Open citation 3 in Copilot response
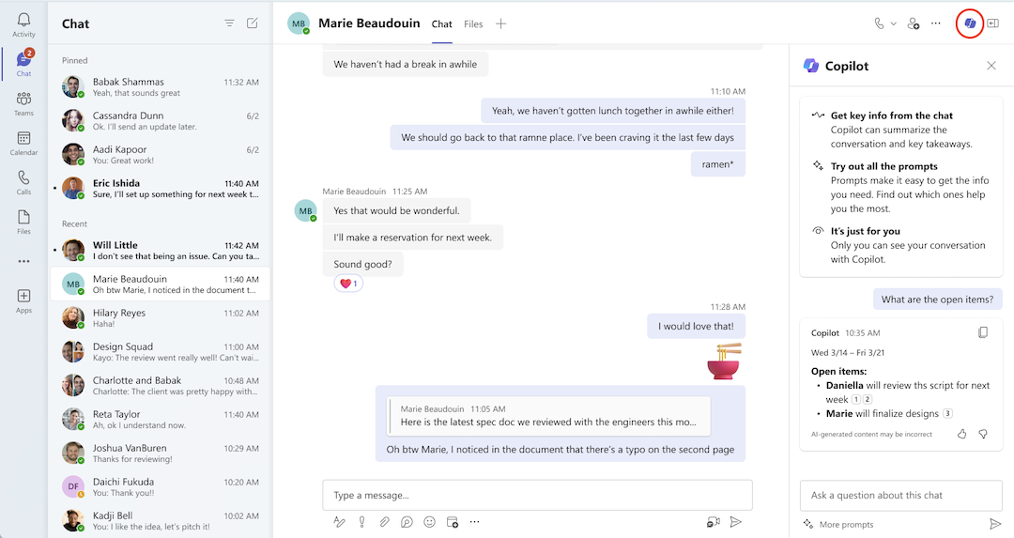The image size is (1014, 538). tap(947, 413)
